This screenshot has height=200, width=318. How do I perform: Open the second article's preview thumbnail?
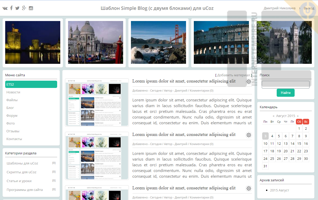[x=97, y=156]
